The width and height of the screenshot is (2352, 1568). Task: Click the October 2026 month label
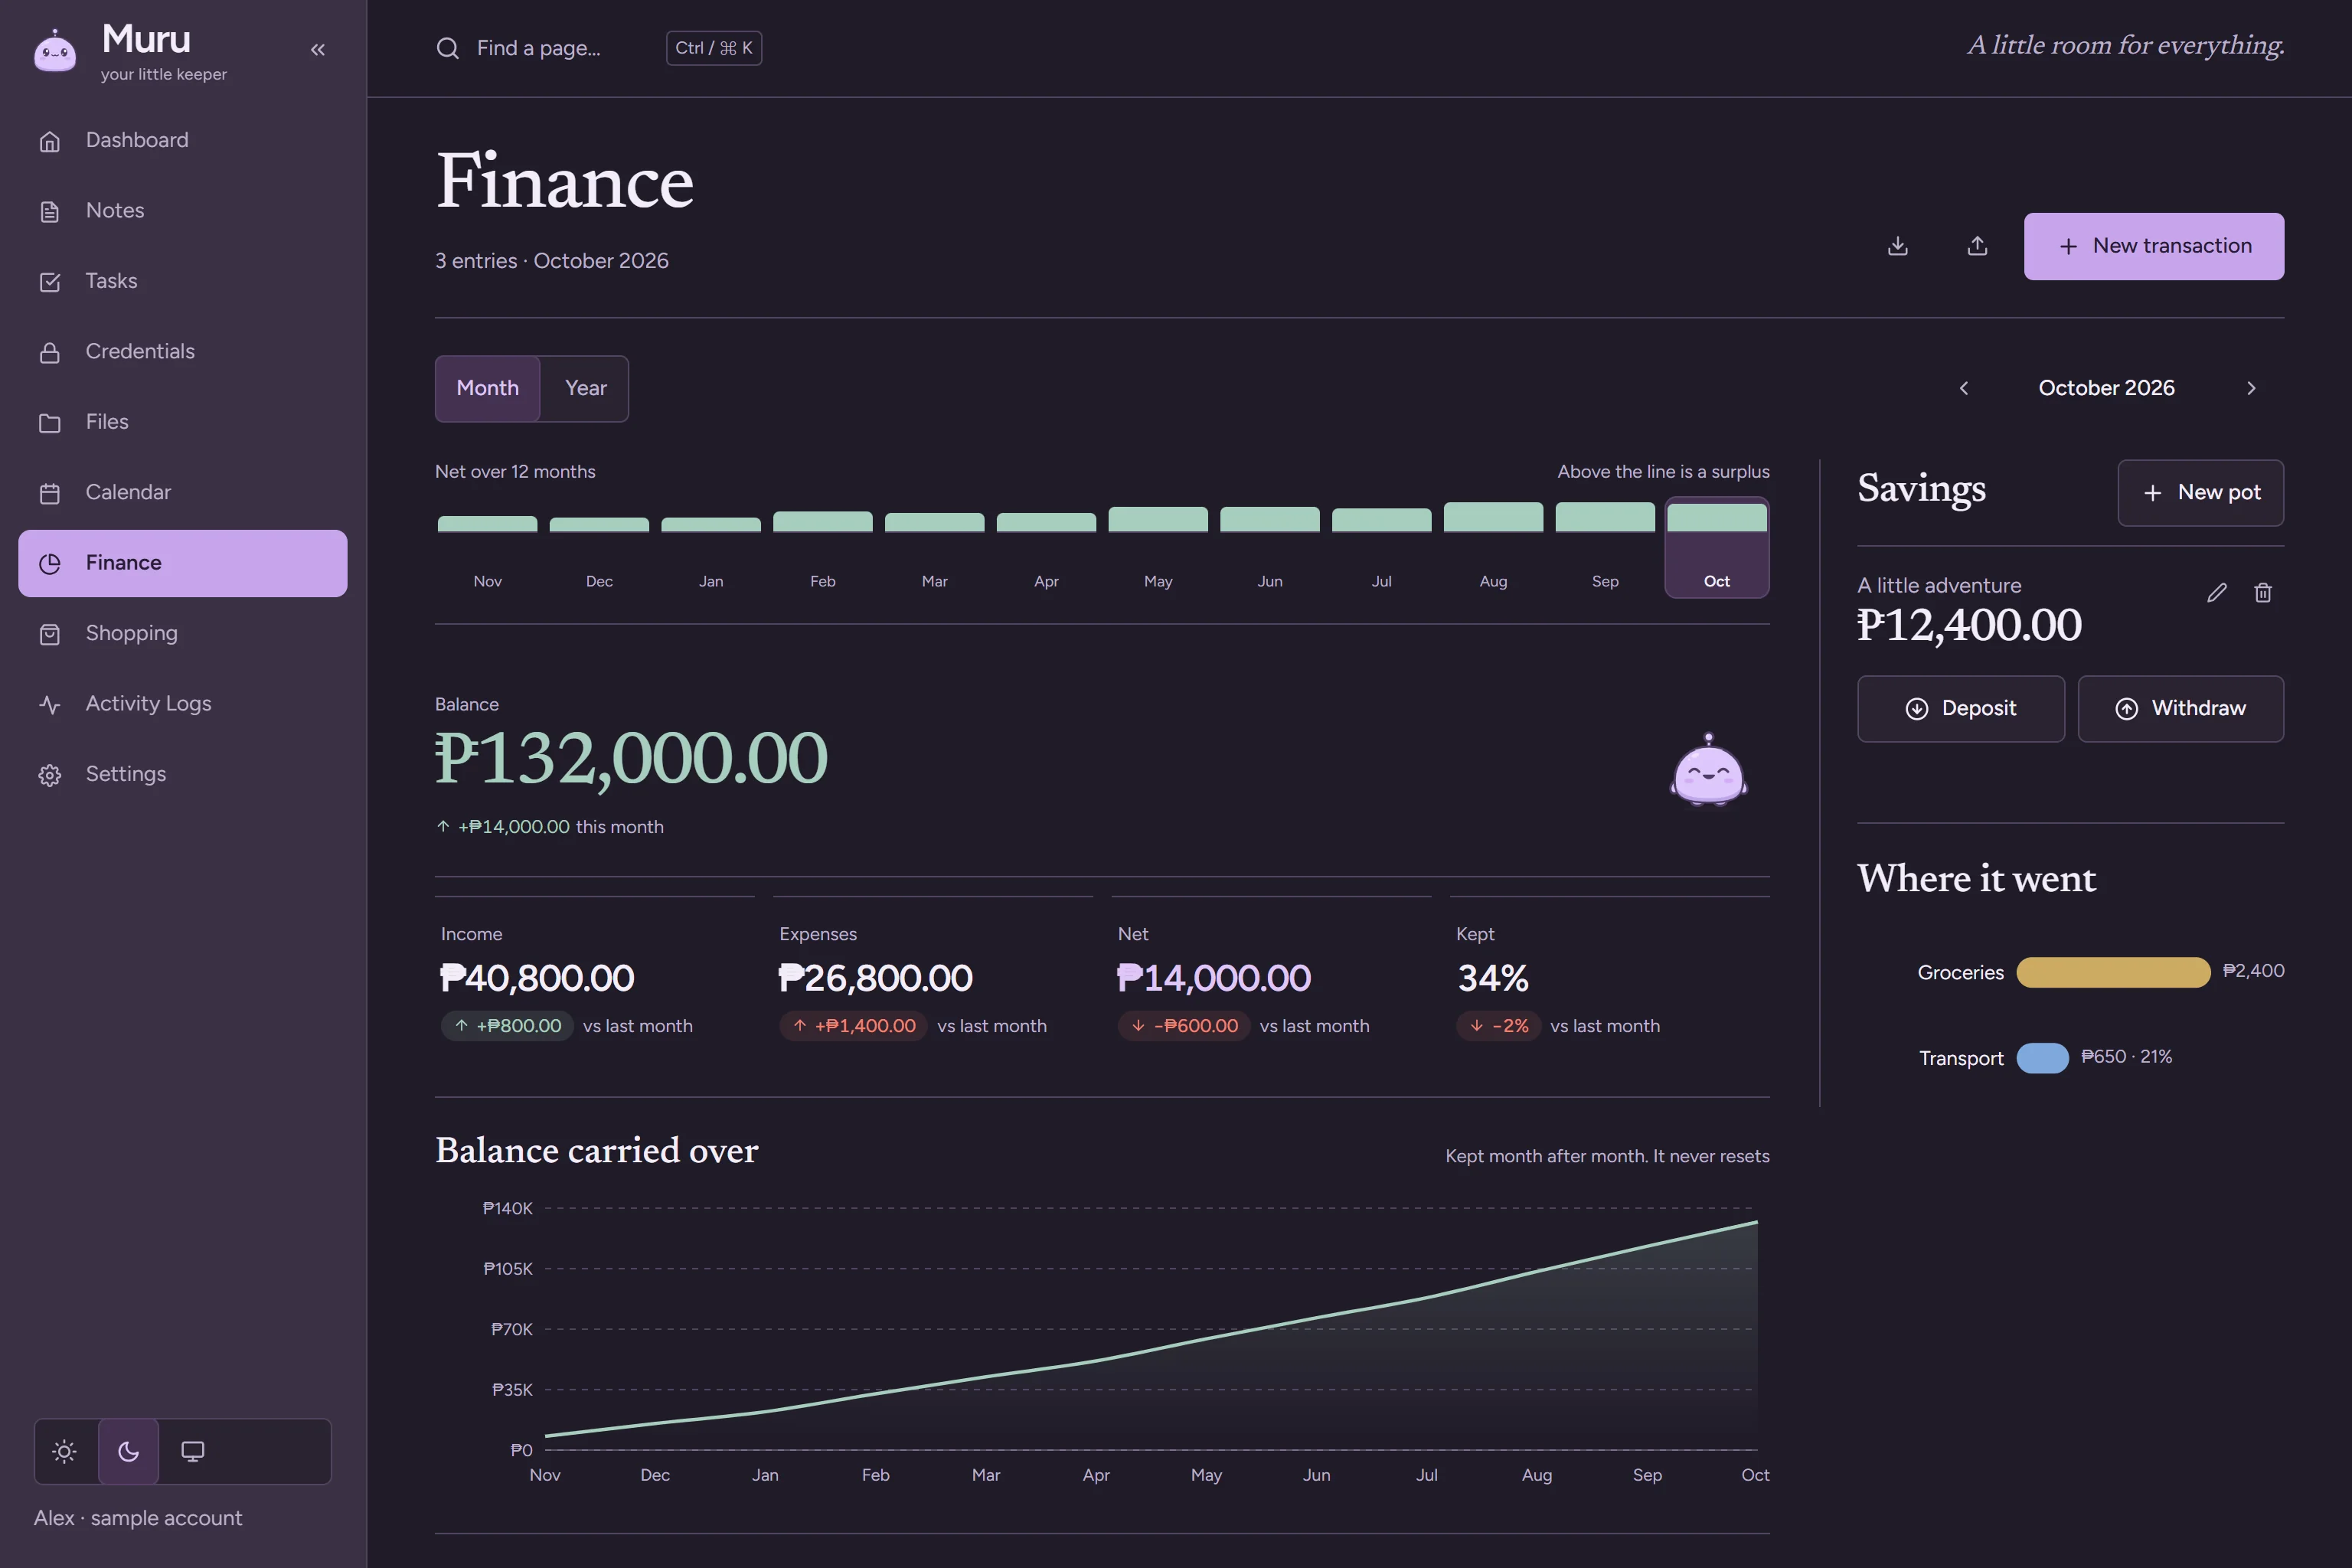pos(2106,388)
